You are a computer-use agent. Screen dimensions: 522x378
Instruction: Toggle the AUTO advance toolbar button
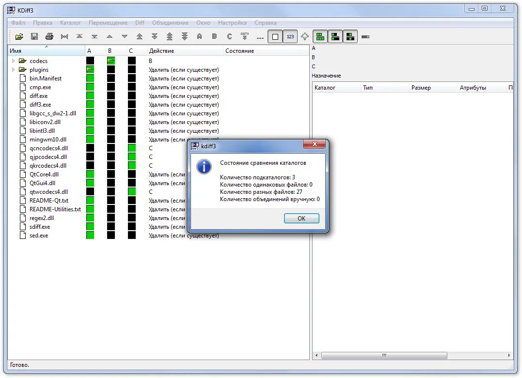(x=245, y=37)
